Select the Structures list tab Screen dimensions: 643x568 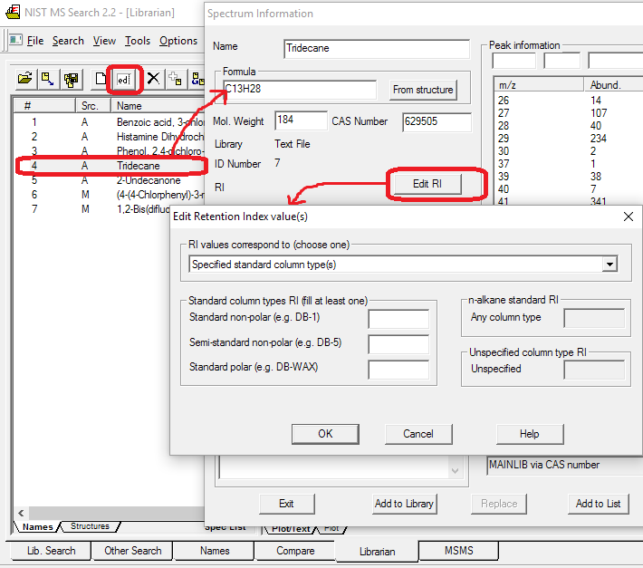pos(90,526)
